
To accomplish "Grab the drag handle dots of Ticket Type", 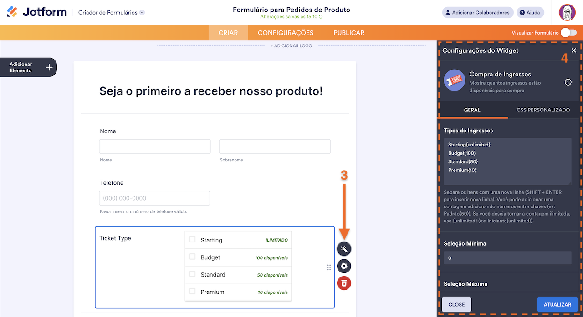I will tap(329, 267).
